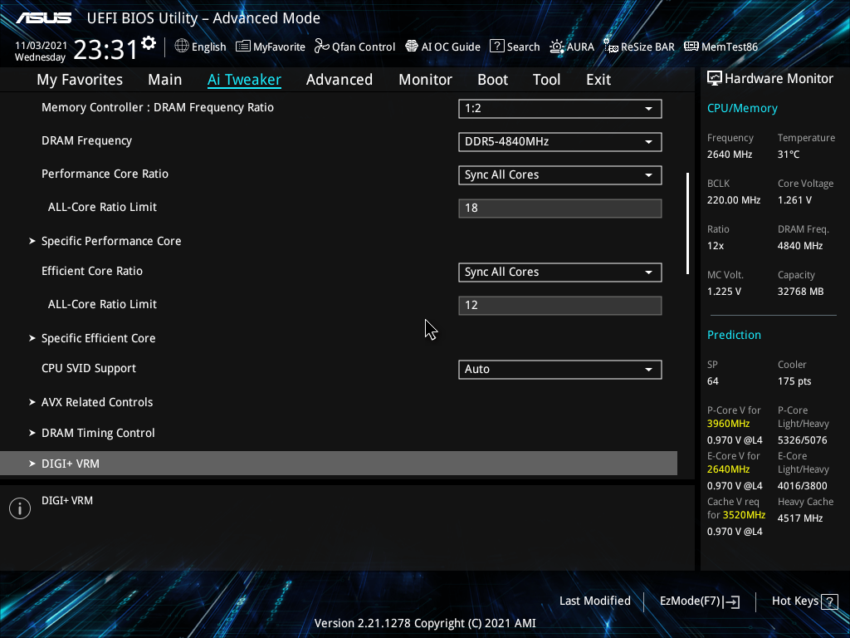Click the 11/03/2021 date text
The height and width of the screenshot is (638, 850).
coord(41,46)
